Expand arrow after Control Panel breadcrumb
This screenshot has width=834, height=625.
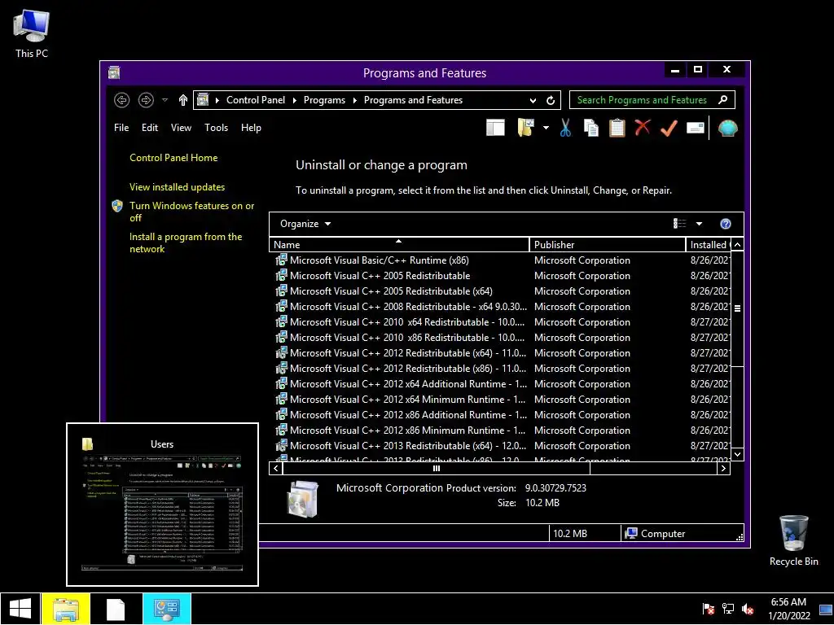coord(295,100)
